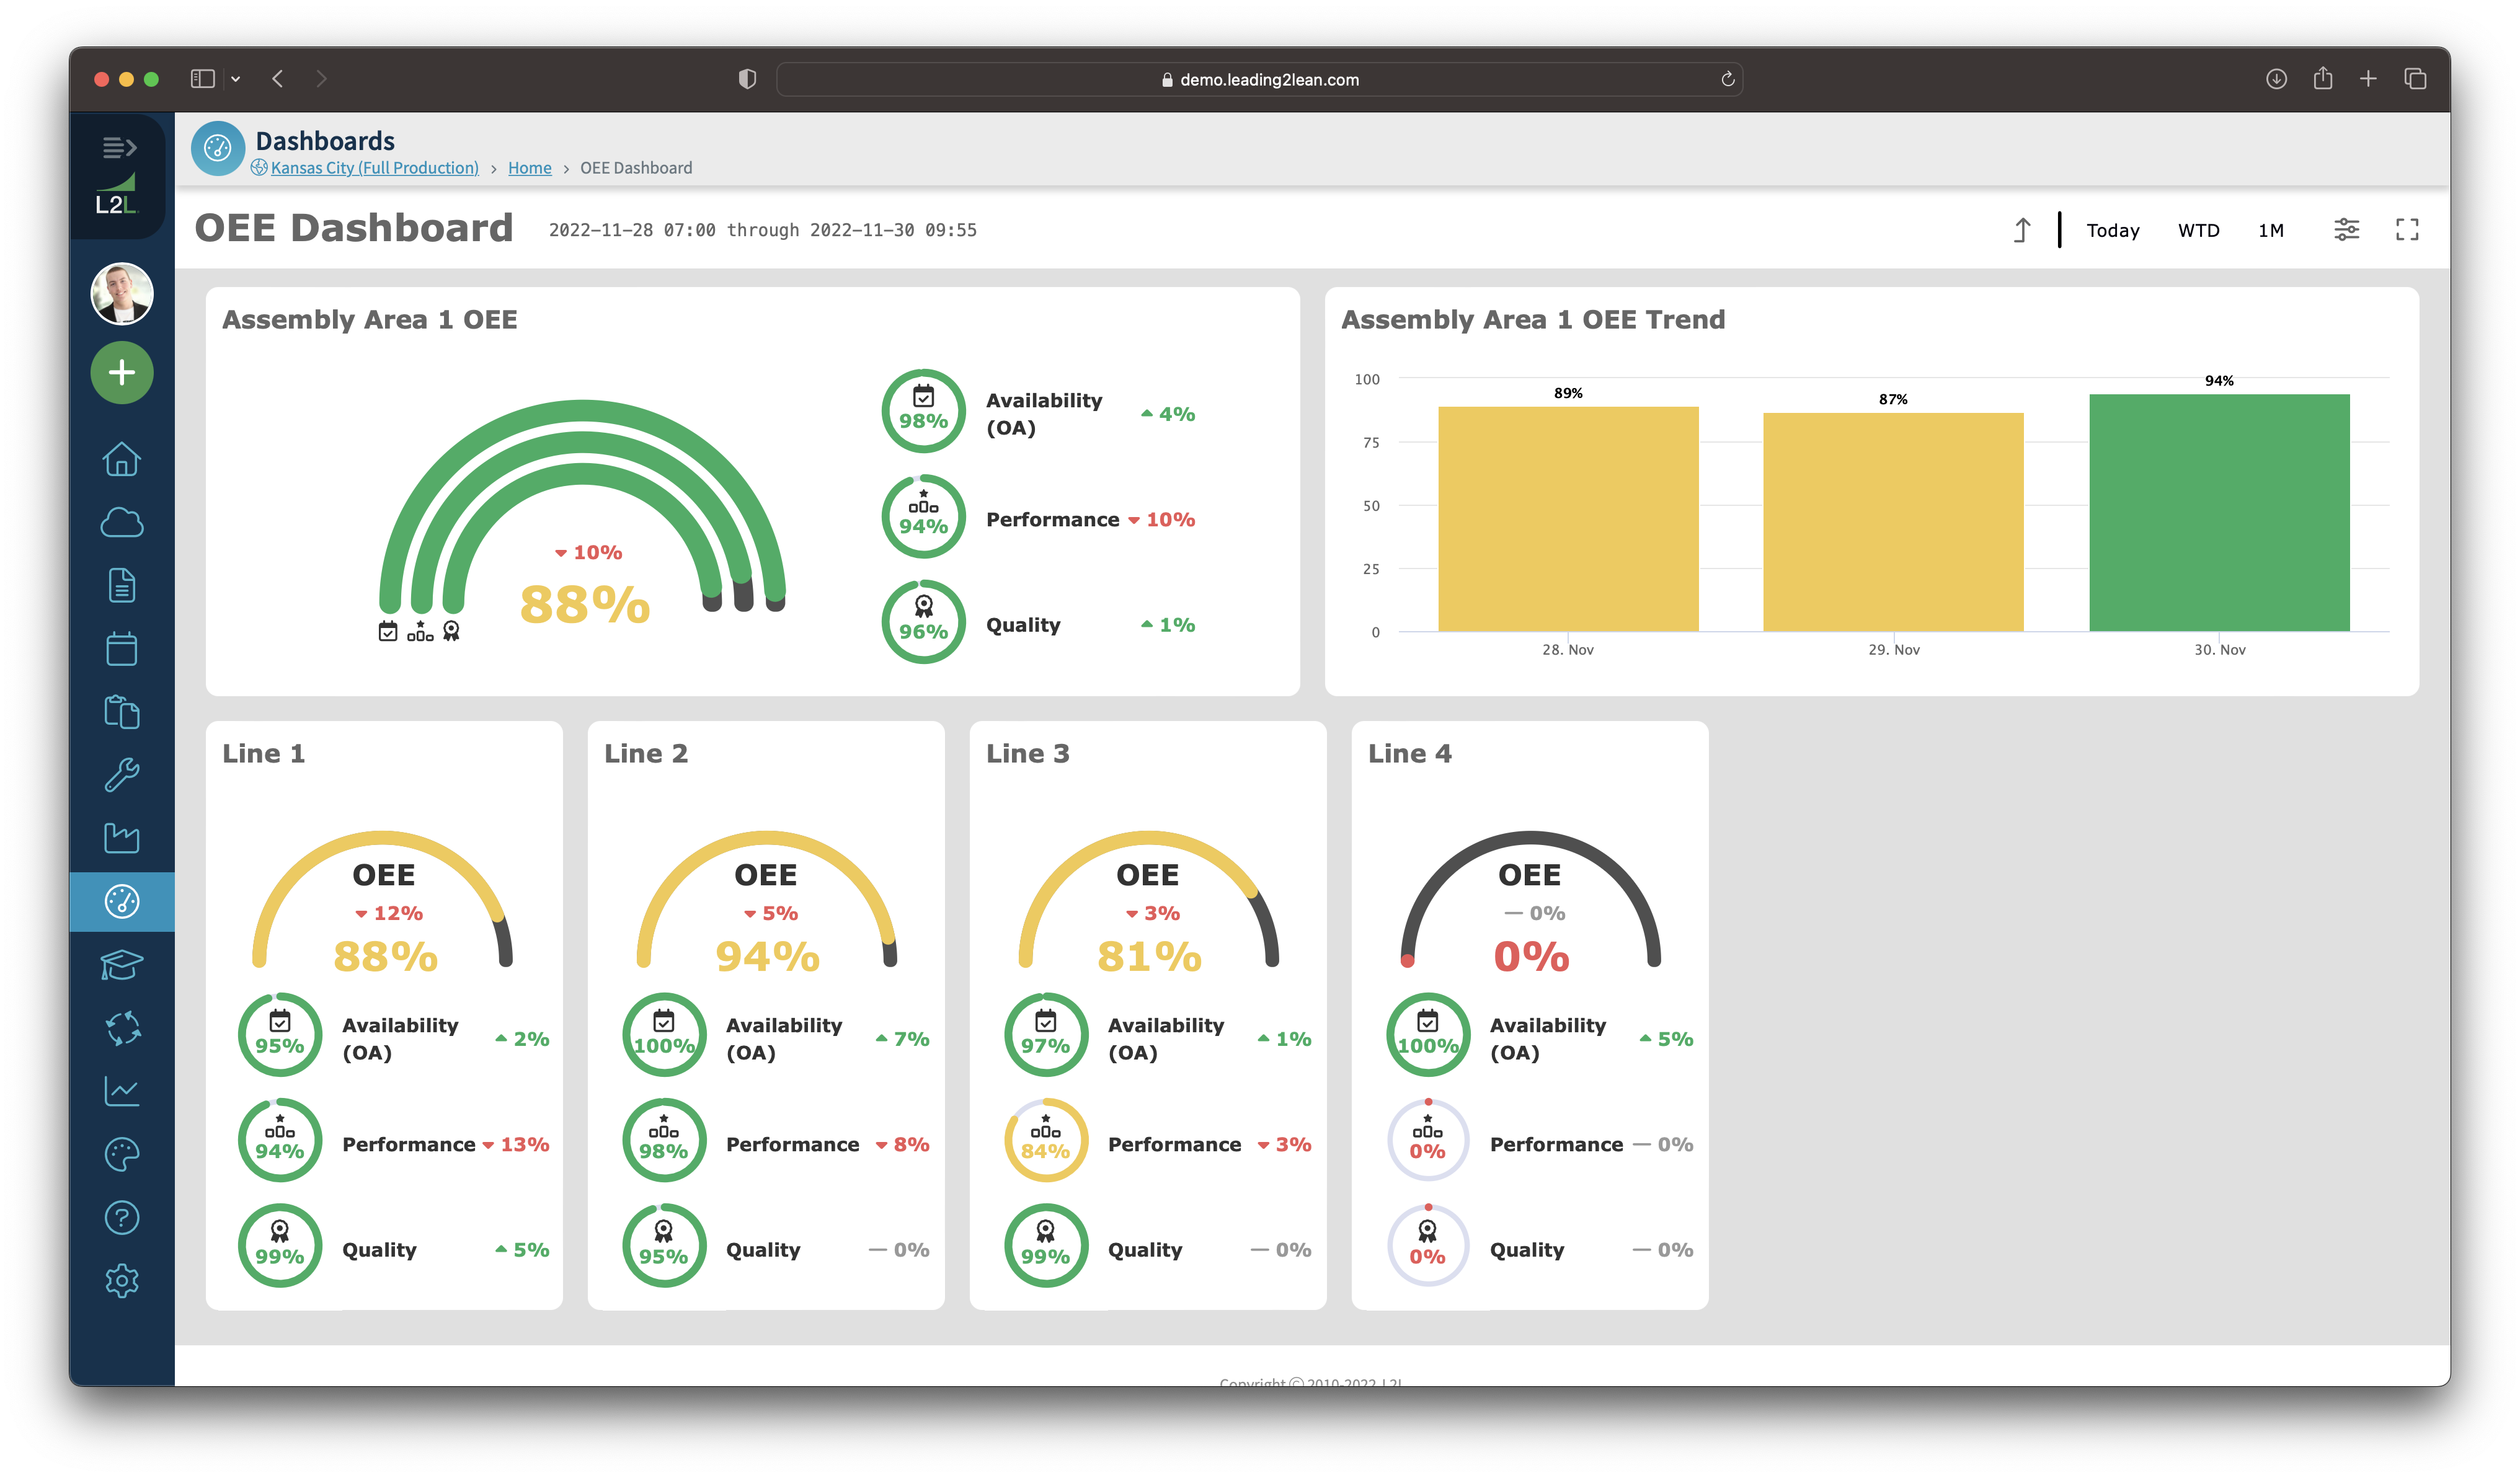Viewport: 2520px width, 1478px height.
Task: Click the green plus add button
Action: point(122,373)
